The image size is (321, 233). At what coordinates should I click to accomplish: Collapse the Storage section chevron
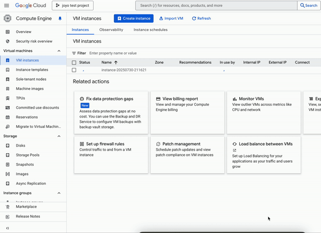pyautogui.click(x=59, y=136)
